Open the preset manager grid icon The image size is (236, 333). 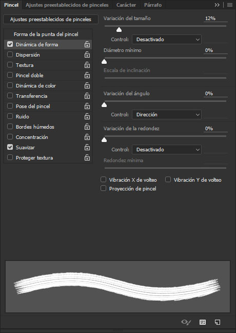coord(203,322)
